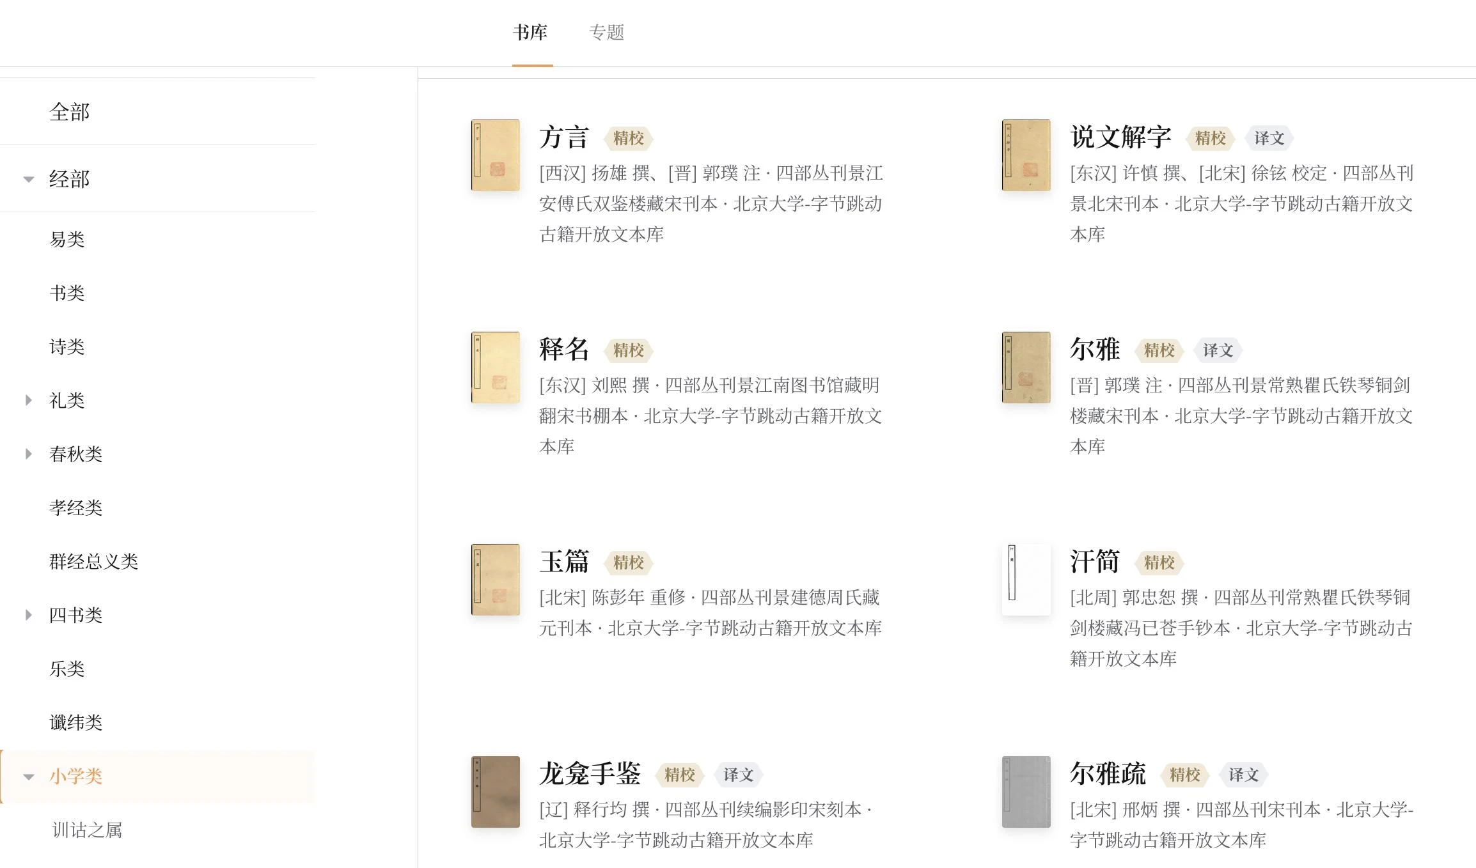The width and height of the screenshot is (1476, 868).
Task: Open the 方言 book cover thumbnail
Action: (495, 155)
